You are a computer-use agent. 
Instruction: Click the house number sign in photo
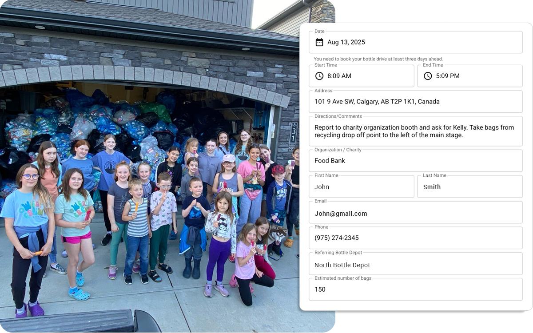[x=294, y=134]
